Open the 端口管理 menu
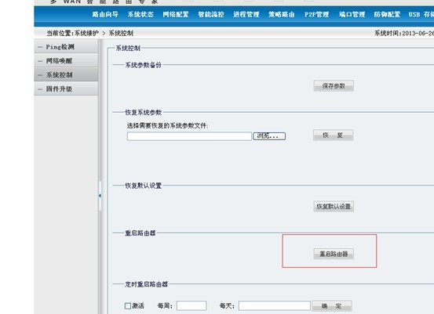The width and height of the screenshot is (434, 314). tap(352, 14)
